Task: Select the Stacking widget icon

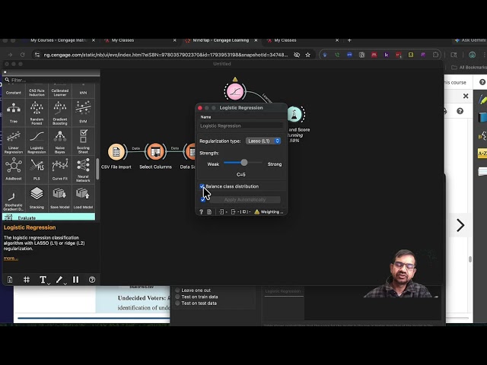Action: (x=37, y=198)
